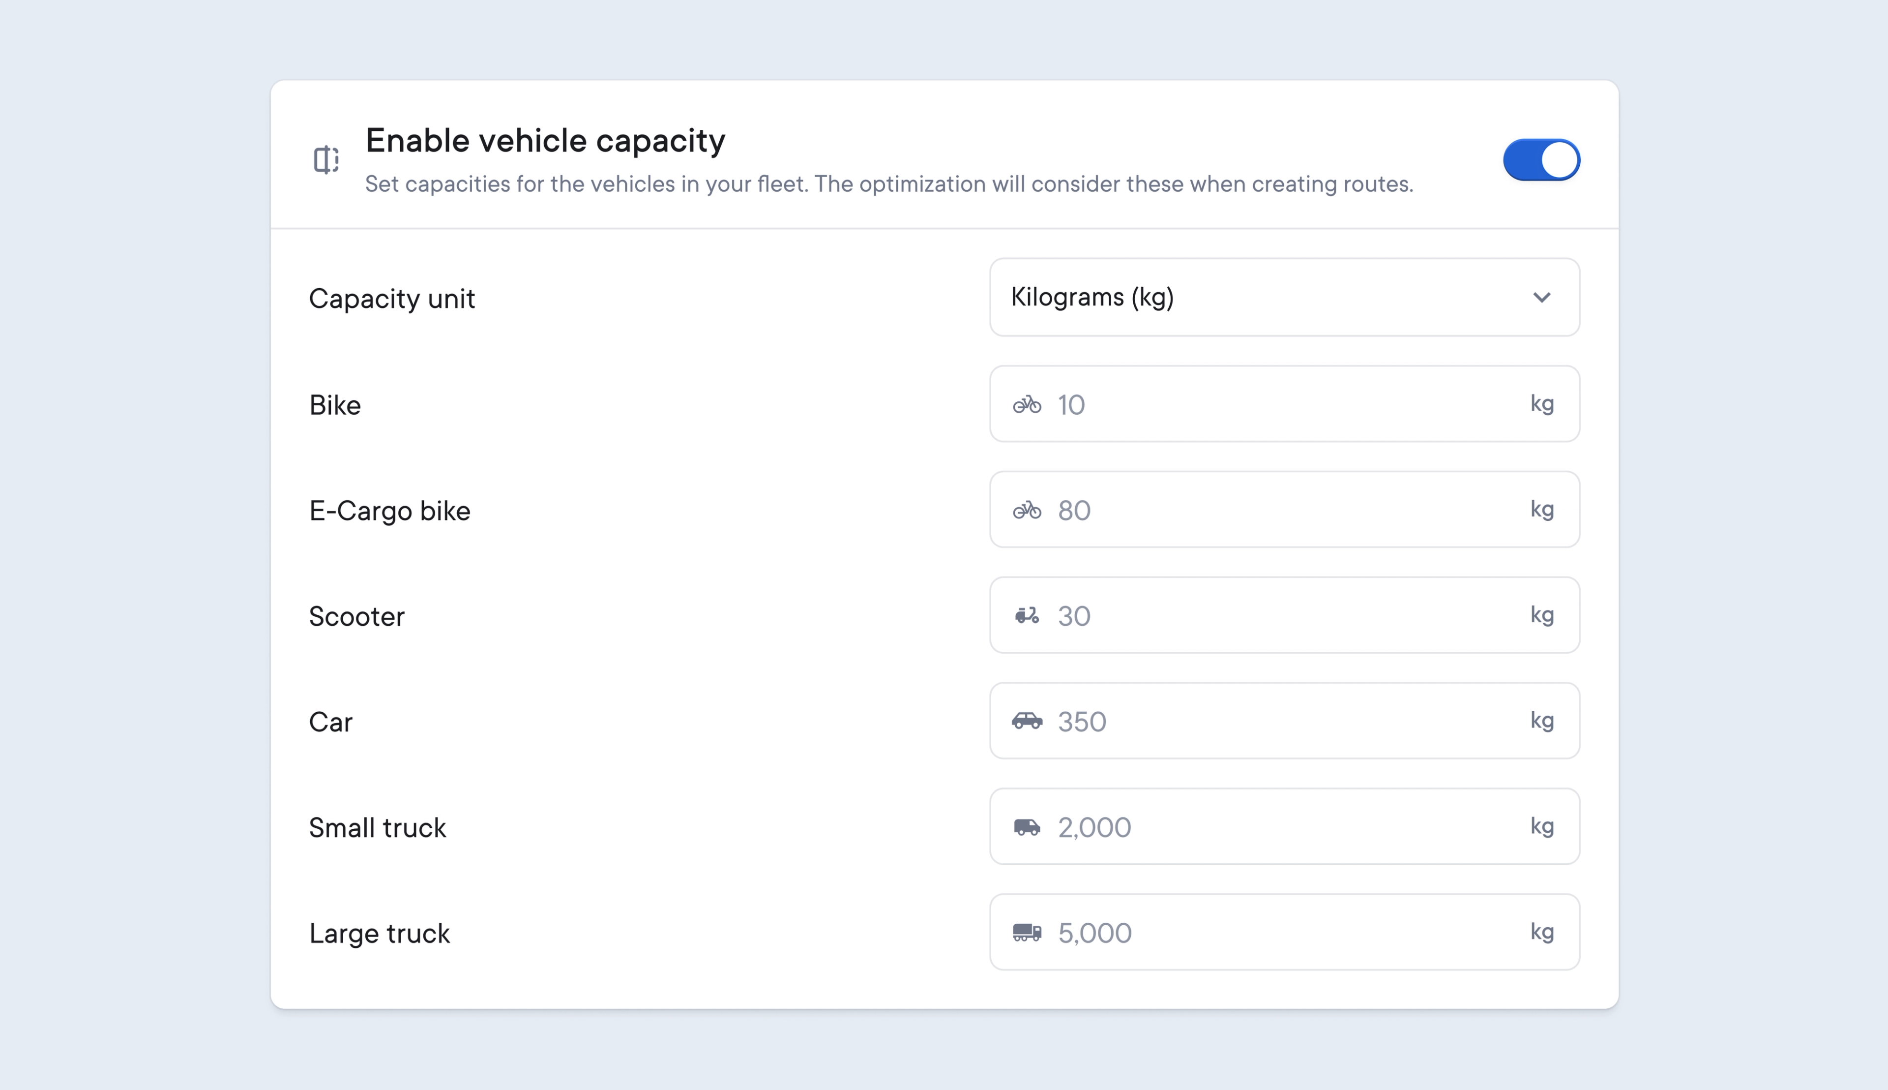Click the bicycle icon in E-Cargo bike field

pyautogui.click(x=1027, y=510)
